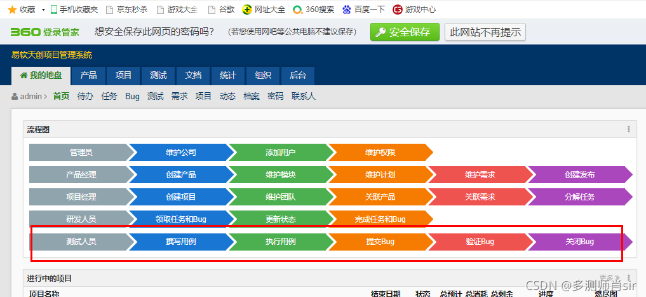Open the 百度一下 bookmark

(x=364, y=9)
